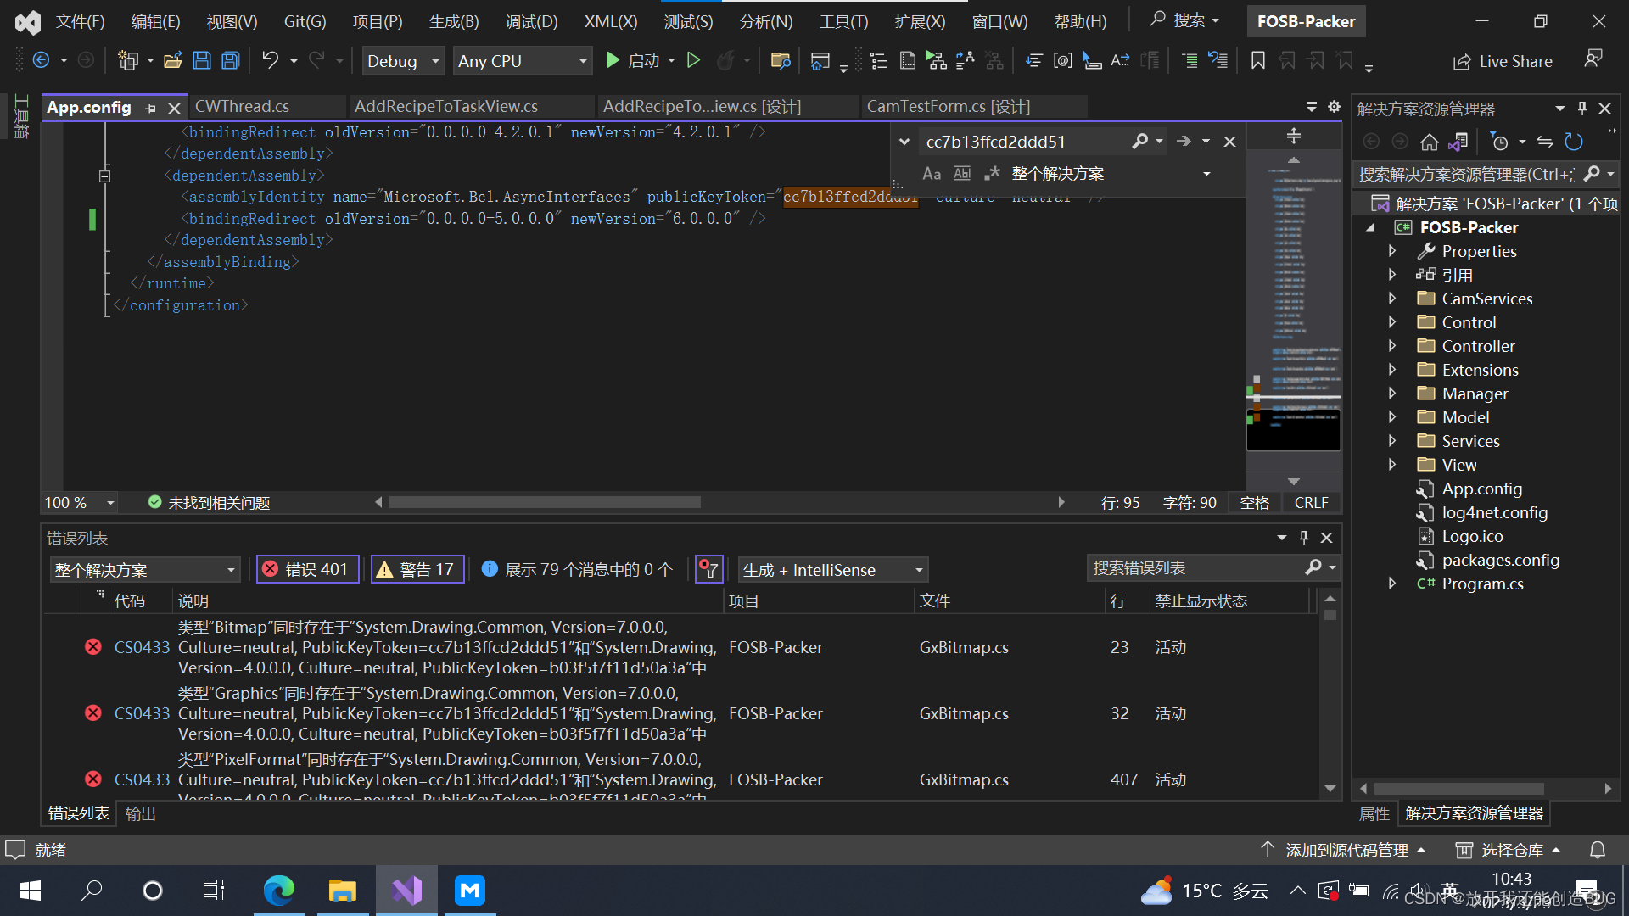Expand the Services folder node

(x=1392, y=440)
